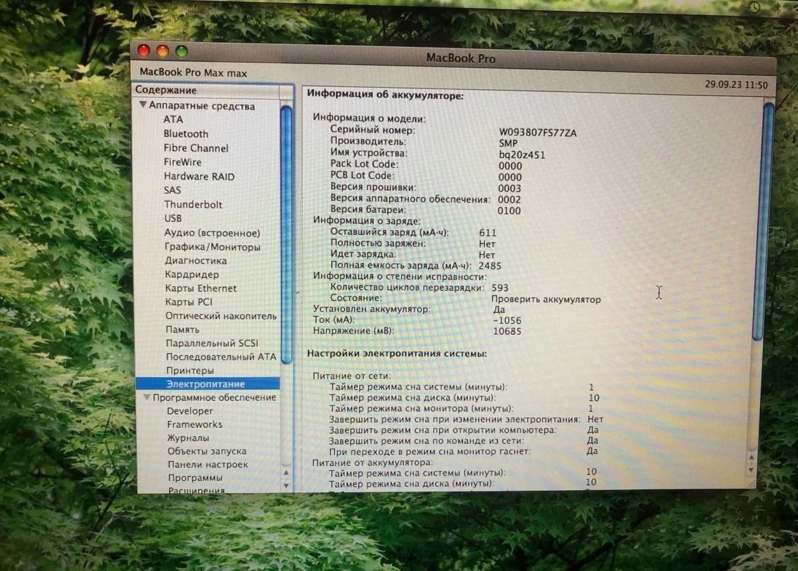Click the battery version value 0100
Viewport: 798px width, 571px height.
pyautogui.click(x=509, y=211)
